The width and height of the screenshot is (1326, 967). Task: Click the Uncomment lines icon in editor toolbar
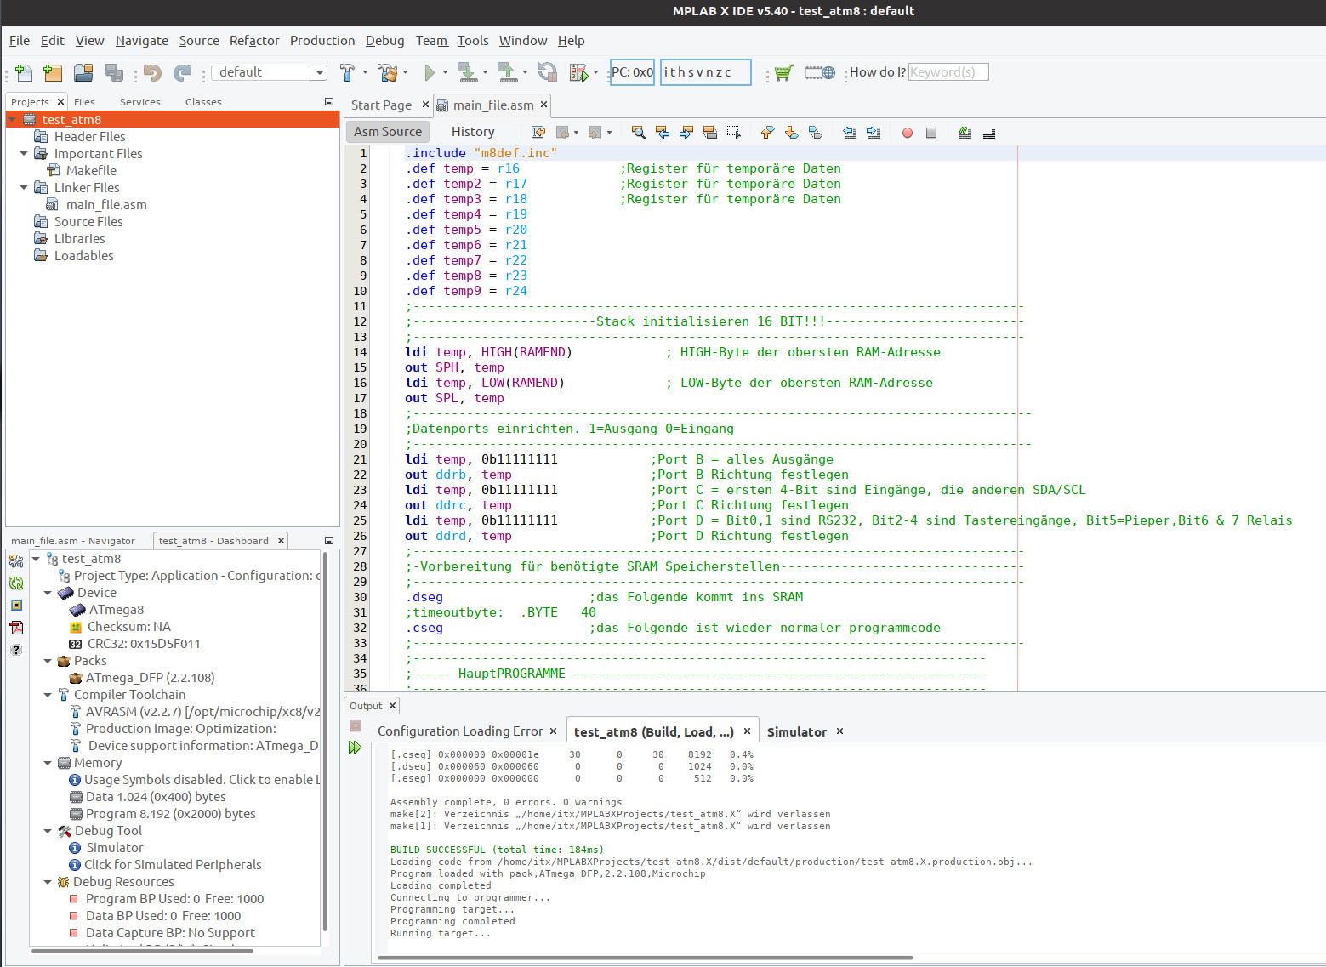point(989,133)
